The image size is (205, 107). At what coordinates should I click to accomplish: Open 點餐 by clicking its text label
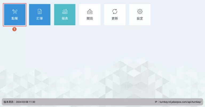(x=15, y=19)
